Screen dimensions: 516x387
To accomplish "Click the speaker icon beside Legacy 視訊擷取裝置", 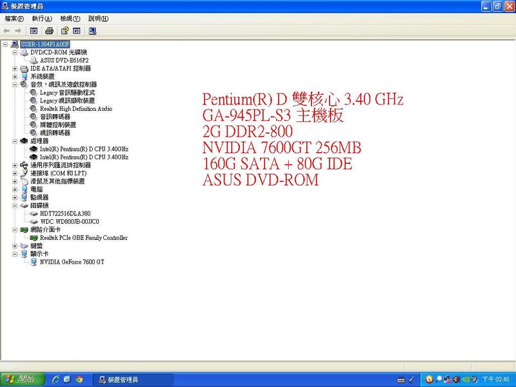I will [34, 101].
